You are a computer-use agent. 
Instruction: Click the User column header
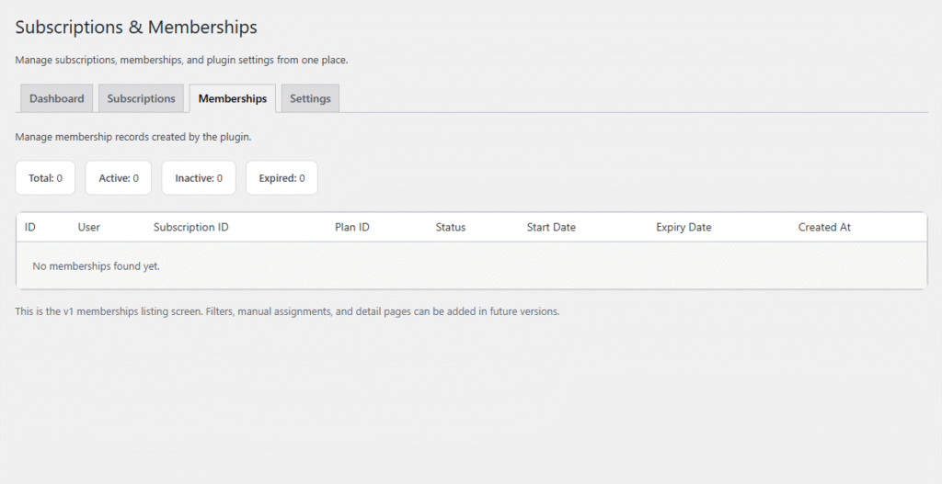tap(89, 227)
